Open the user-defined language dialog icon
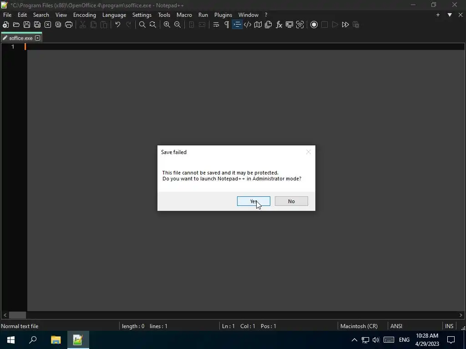This screenshot has width=466, height=349. [248, 25]
